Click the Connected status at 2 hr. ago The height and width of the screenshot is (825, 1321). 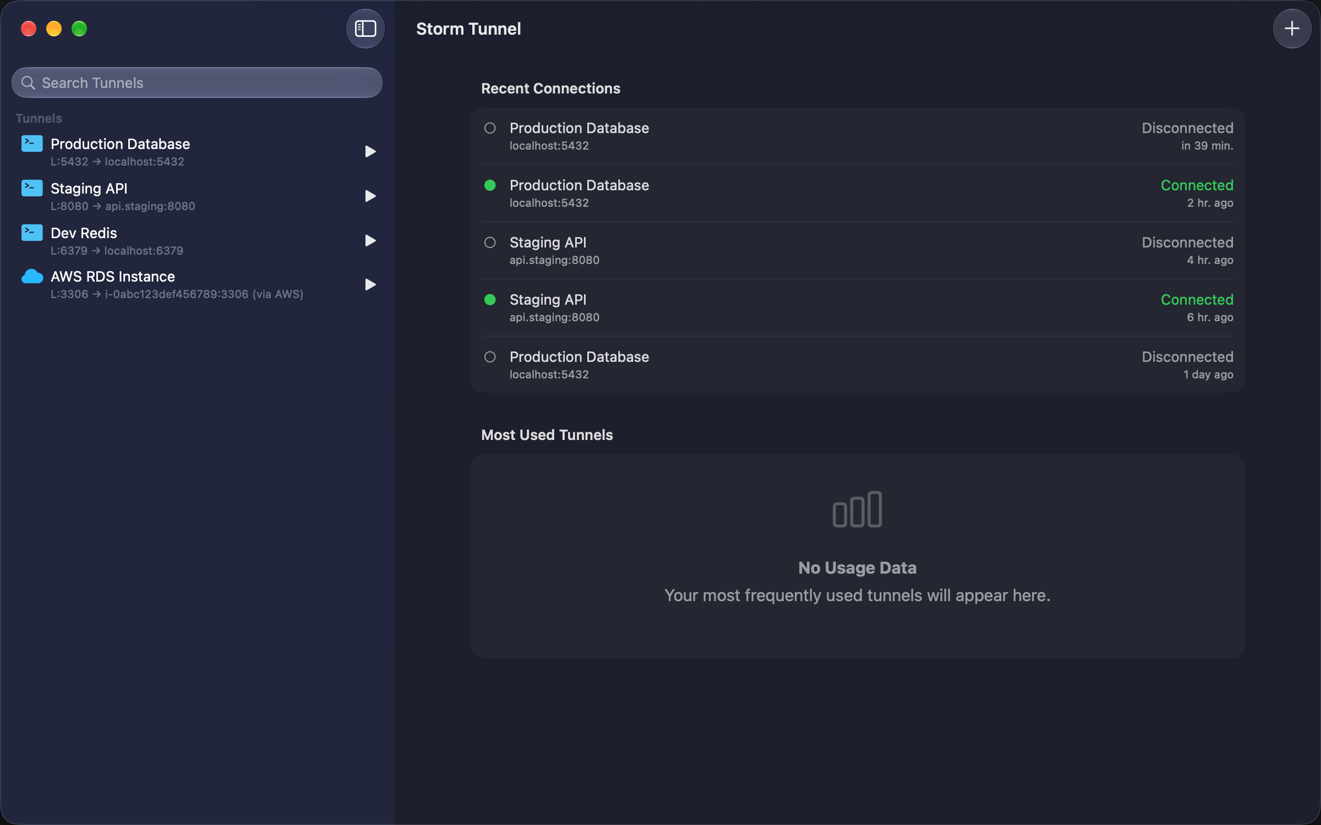click(x=1197, y=185)
